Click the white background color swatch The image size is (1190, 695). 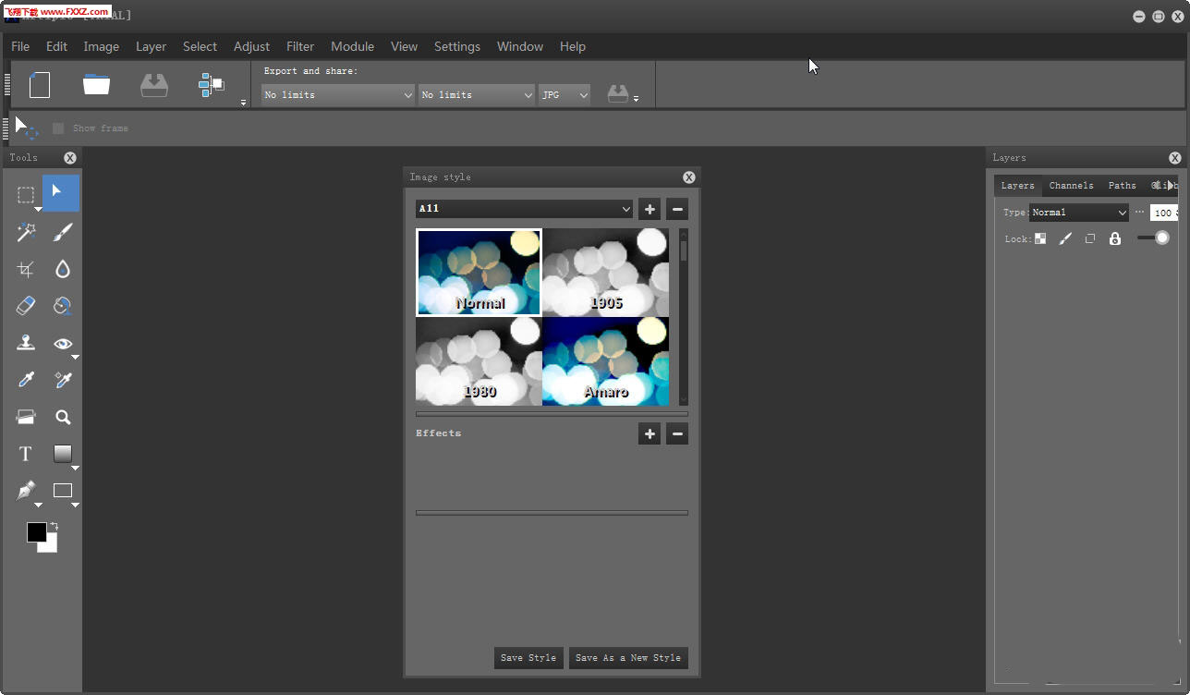coord(50,545)
